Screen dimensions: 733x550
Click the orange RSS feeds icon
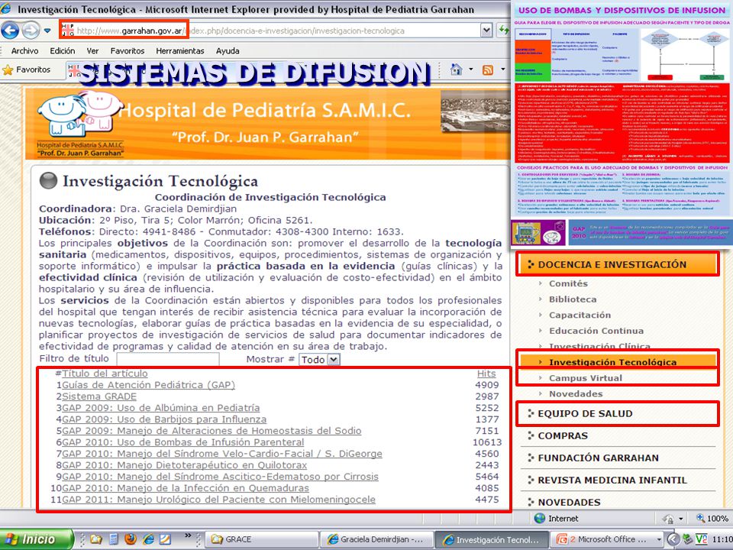click(488, 70)
